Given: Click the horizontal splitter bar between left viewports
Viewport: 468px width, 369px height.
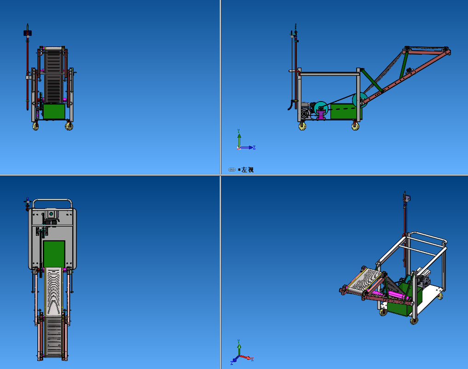Looking at the screenshot, I should [110, 175].
